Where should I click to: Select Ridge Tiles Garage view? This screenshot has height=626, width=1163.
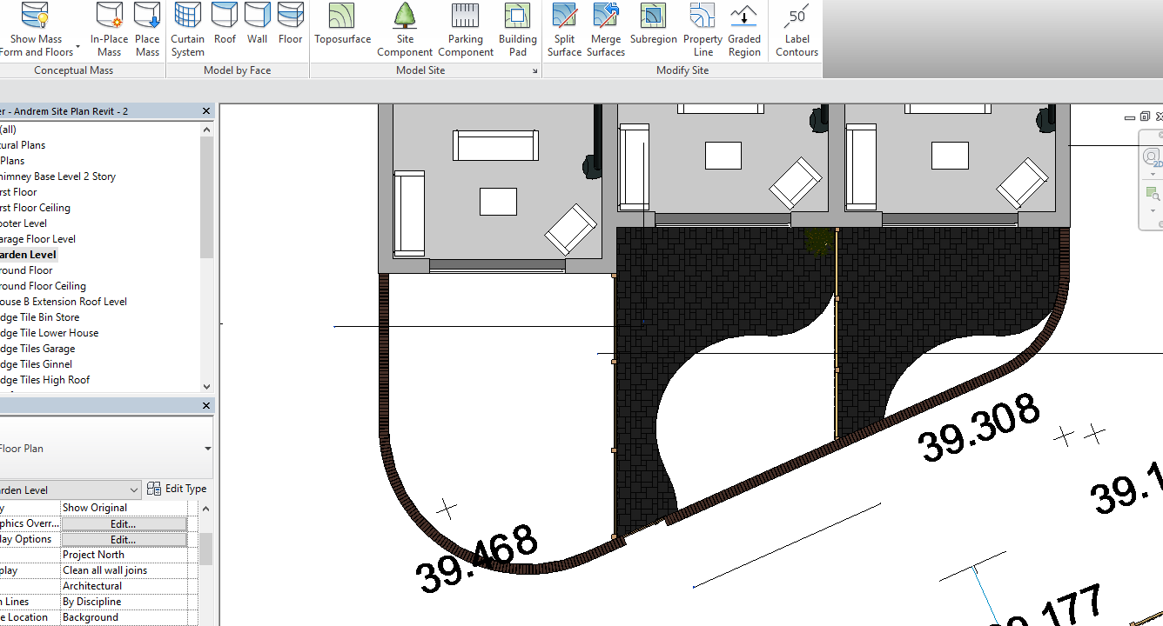pyautogui.click(x=37, y=349)
